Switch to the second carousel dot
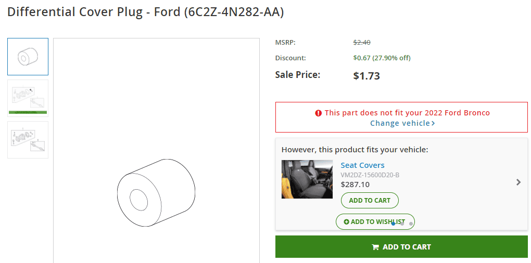The height and width of the screenshot is (263, 531). pyautogui.click(x=402, y=223)
